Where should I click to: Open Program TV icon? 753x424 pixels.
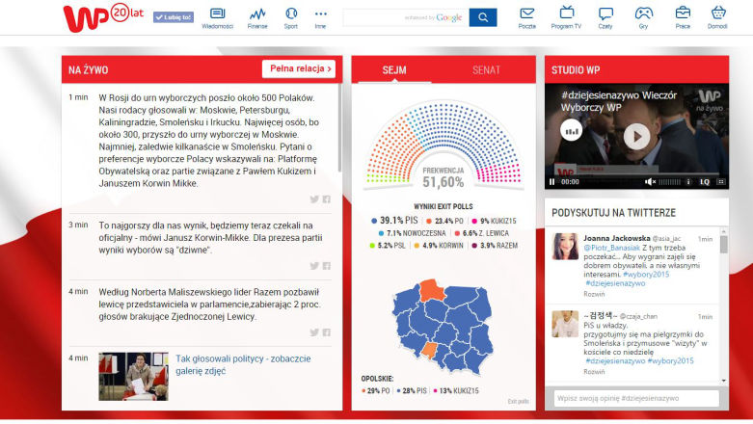click(566, 18)
